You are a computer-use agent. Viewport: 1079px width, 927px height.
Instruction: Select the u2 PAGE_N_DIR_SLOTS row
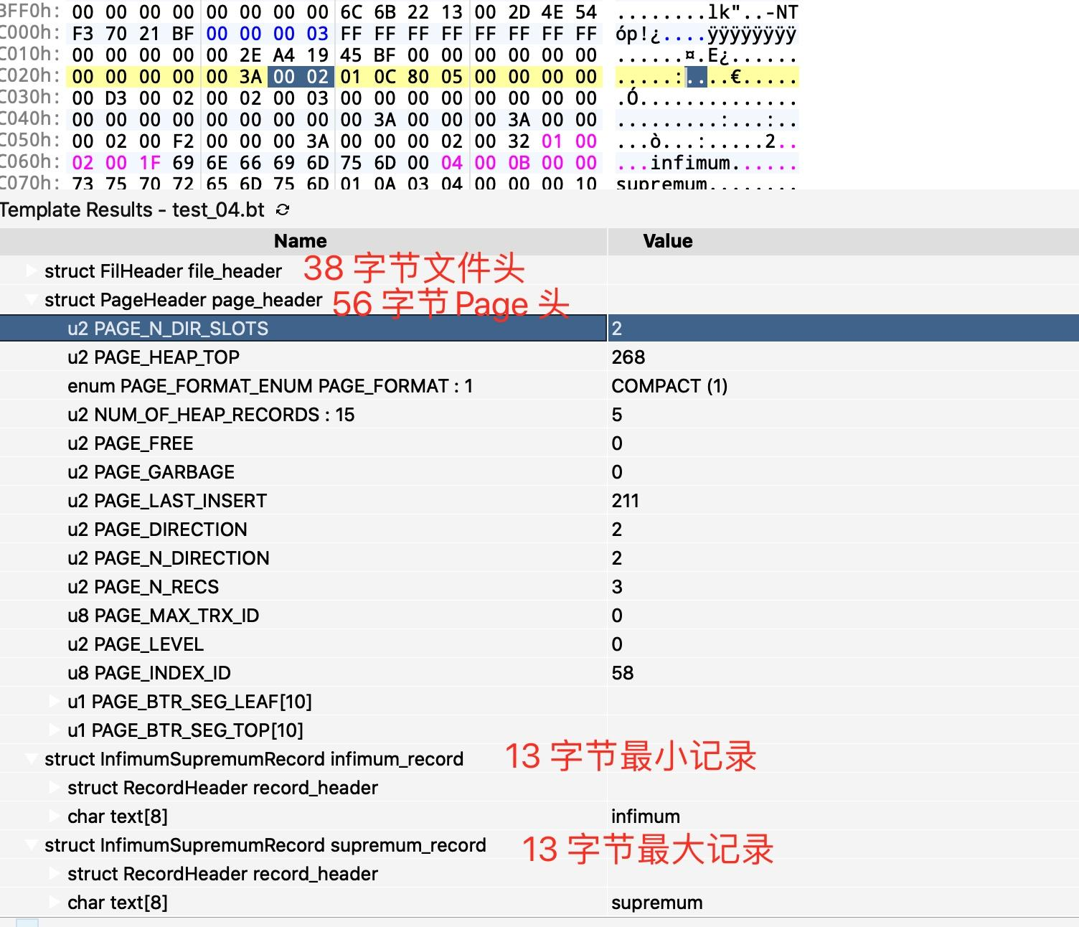tap(539, 329)
